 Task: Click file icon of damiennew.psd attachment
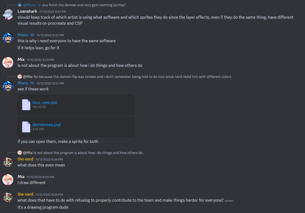click(x=26, y=127)
